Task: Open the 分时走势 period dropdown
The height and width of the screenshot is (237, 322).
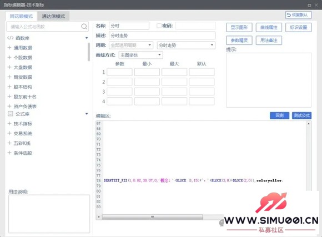Action: click(186, 45)
